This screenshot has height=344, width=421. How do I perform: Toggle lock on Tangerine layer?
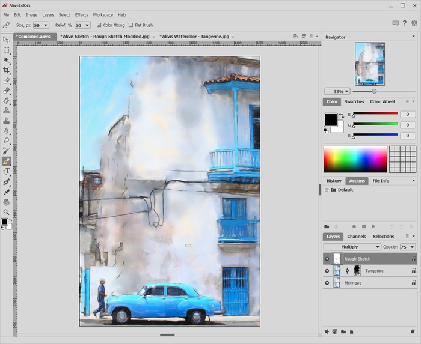click(x=414, y=271)
